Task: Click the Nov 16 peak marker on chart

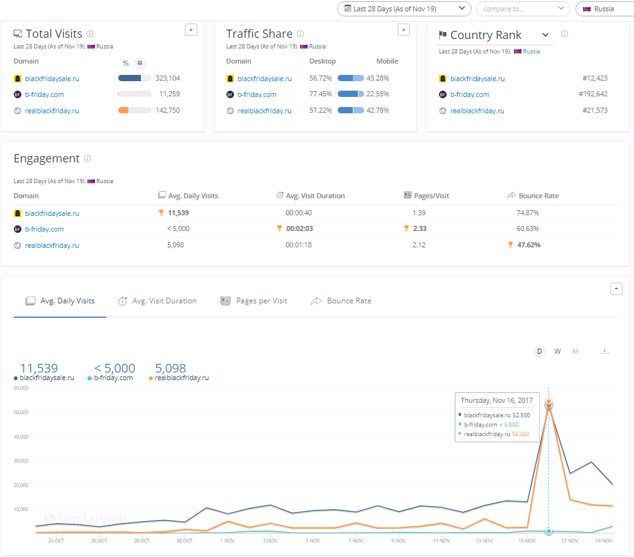Action: [548, 402]
